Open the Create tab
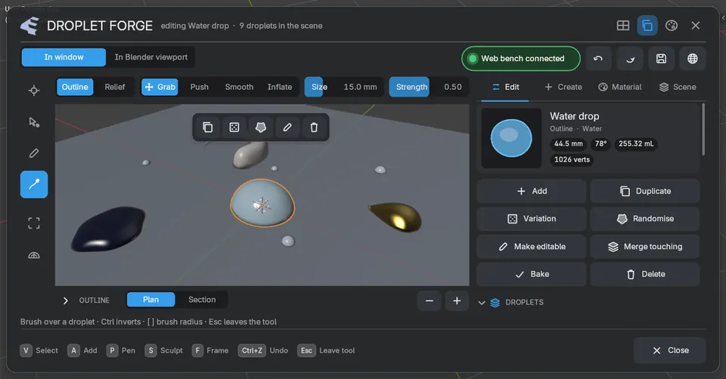 pyautogui.click(x=563, y=87)
